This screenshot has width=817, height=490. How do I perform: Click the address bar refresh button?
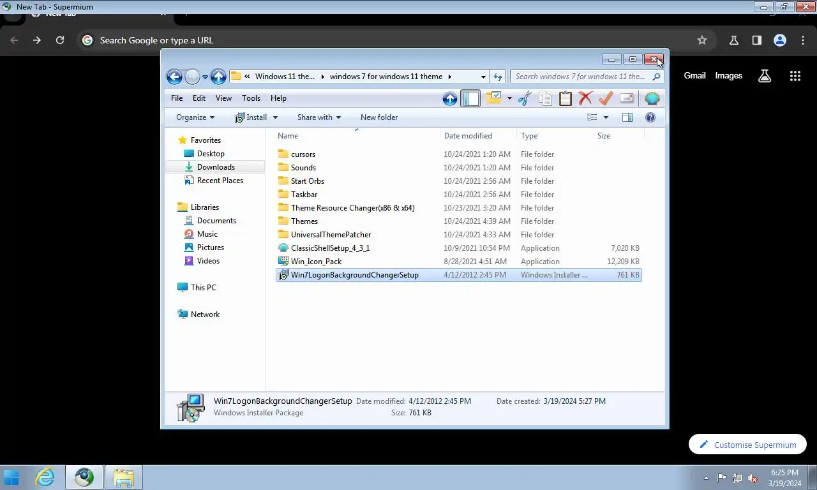(x=498, y=77)
